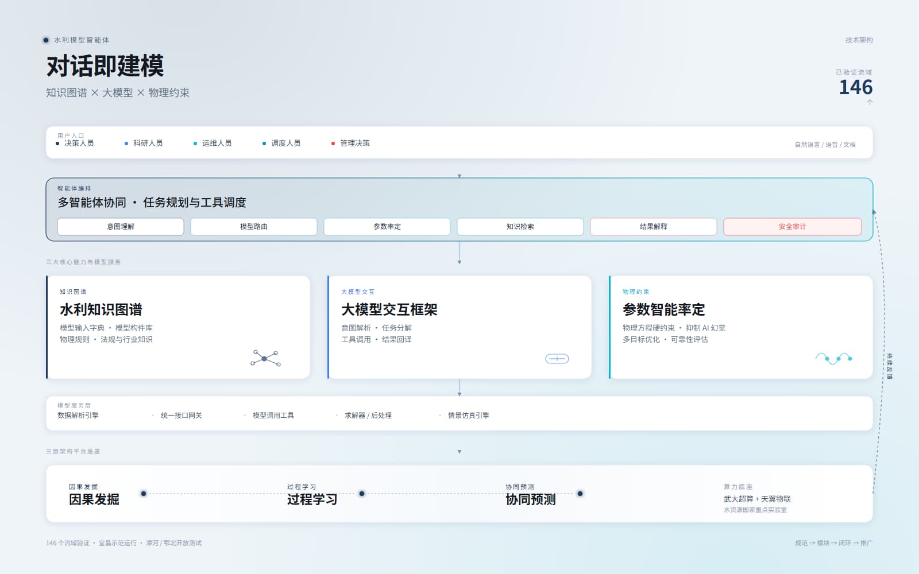Click the timeline dot after 过程学习
Image resolution: width=919 pixels, height=574 pixels.
point(362,494)
